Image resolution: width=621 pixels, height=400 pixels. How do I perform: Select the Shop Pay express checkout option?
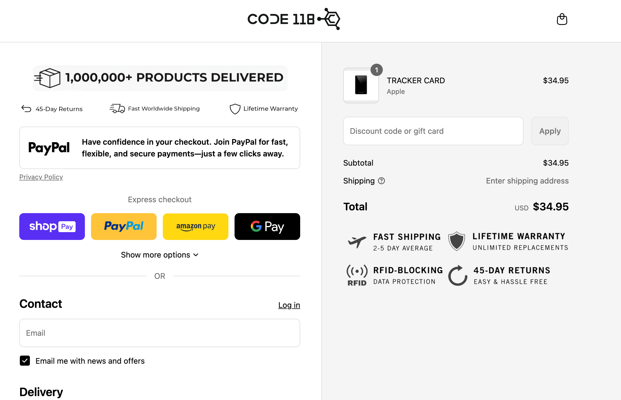click(x=52, y=227)
